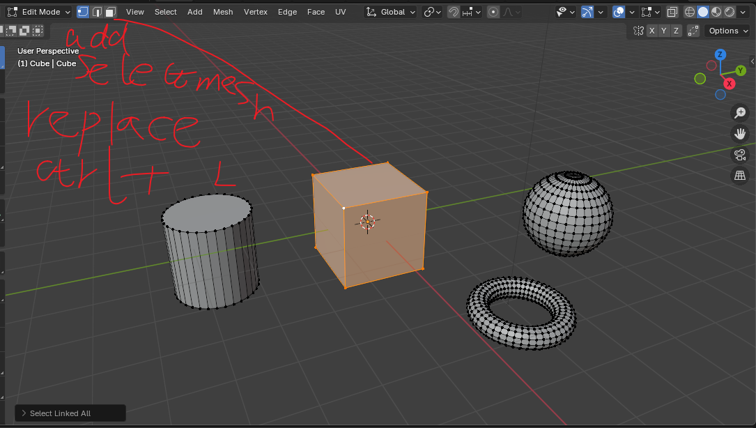Switch perspective/orthographic with grid icon
756x428 pixels.
click(739, 176)
